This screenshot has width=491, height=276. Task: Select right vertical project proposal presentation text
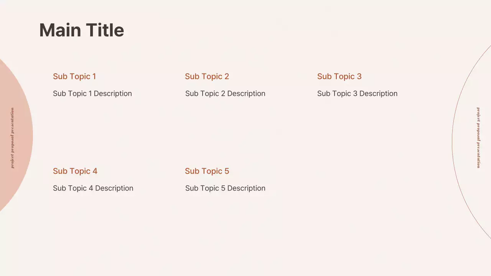point(478,138)
